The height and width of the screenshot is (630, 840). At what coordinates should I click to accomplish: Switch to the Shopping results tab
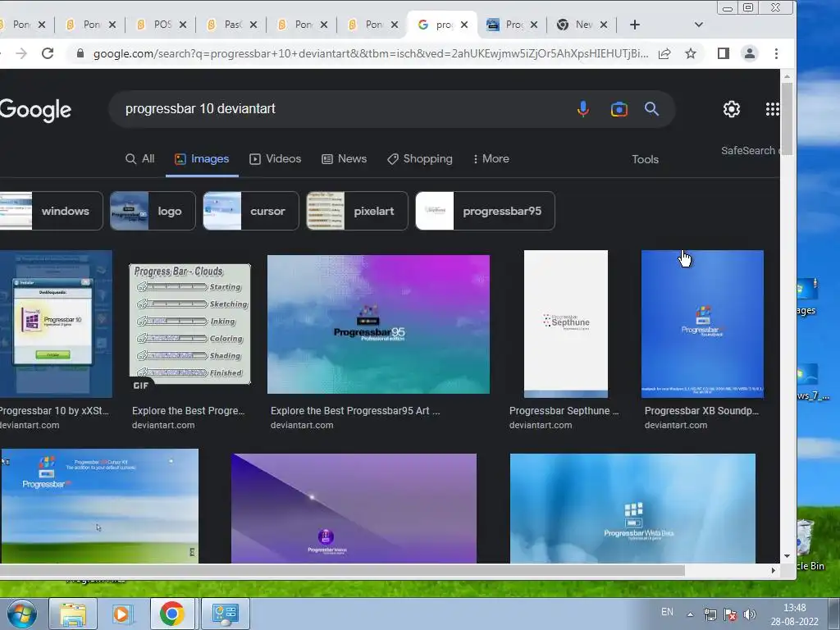click(x=420, y=158)
